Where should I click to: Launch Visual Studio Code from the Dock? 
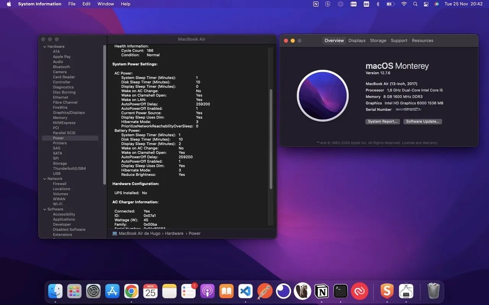245,291
